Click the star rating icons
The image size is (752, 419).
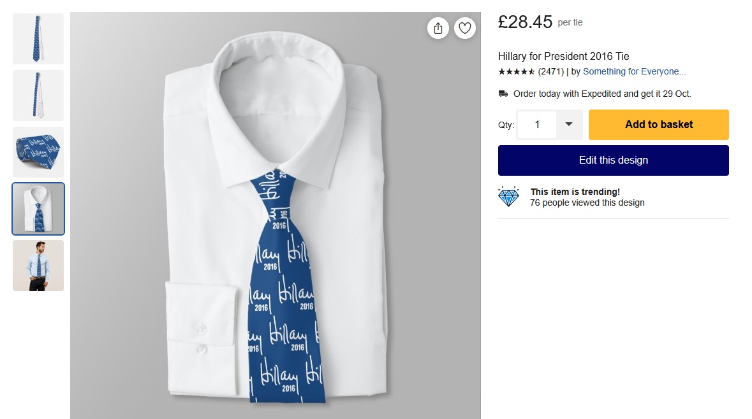tap(517, 72)
